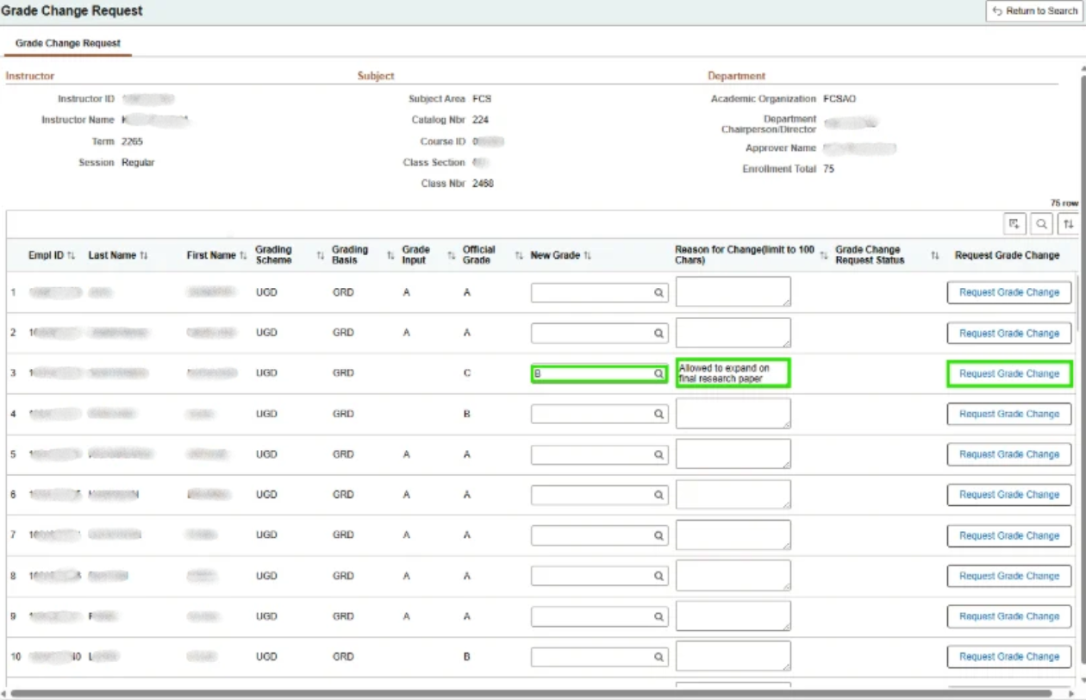Screen dimensions: 1086x700
Task: Open New Grade lookup for row 3
Action: (x=658, y=374)
